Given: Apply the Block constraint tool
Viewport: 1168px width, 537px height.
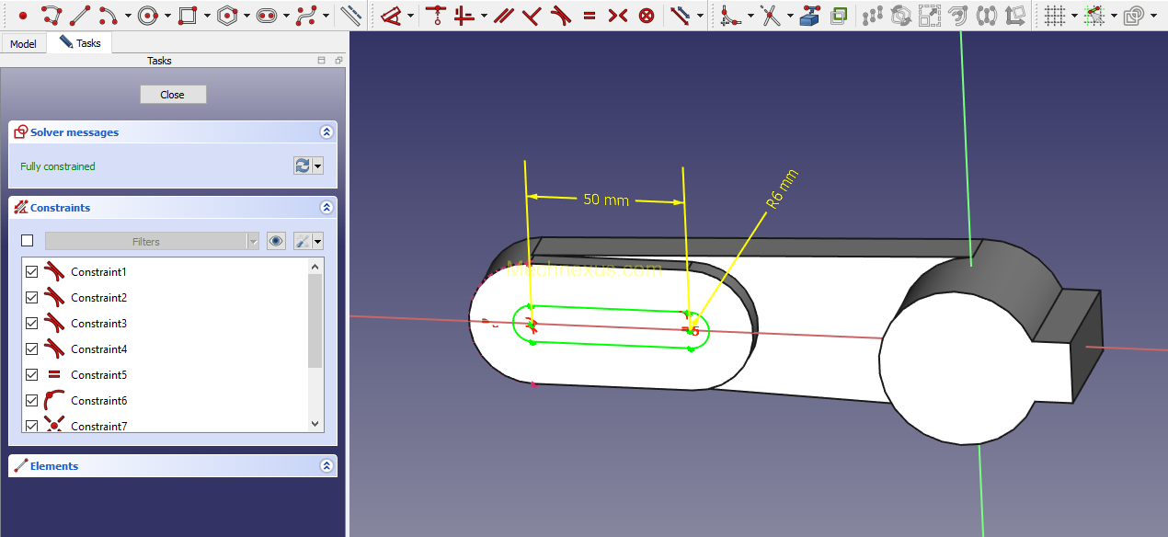Looking at the screenshot, I should (647, 16).
